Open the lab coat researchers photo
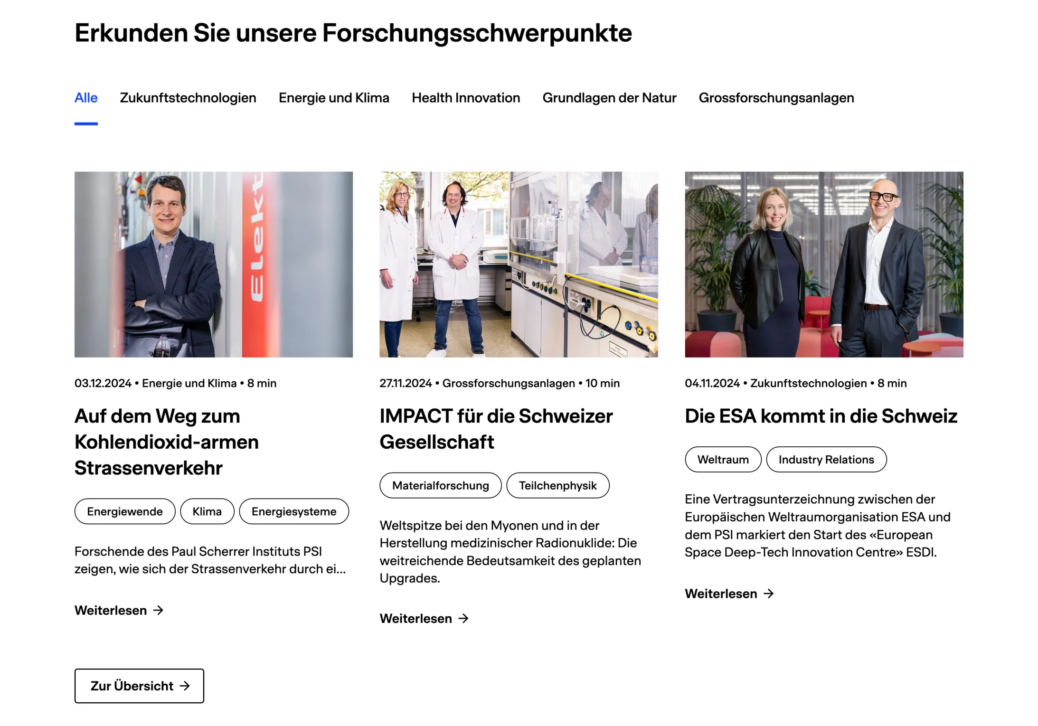 pos(519,264)
